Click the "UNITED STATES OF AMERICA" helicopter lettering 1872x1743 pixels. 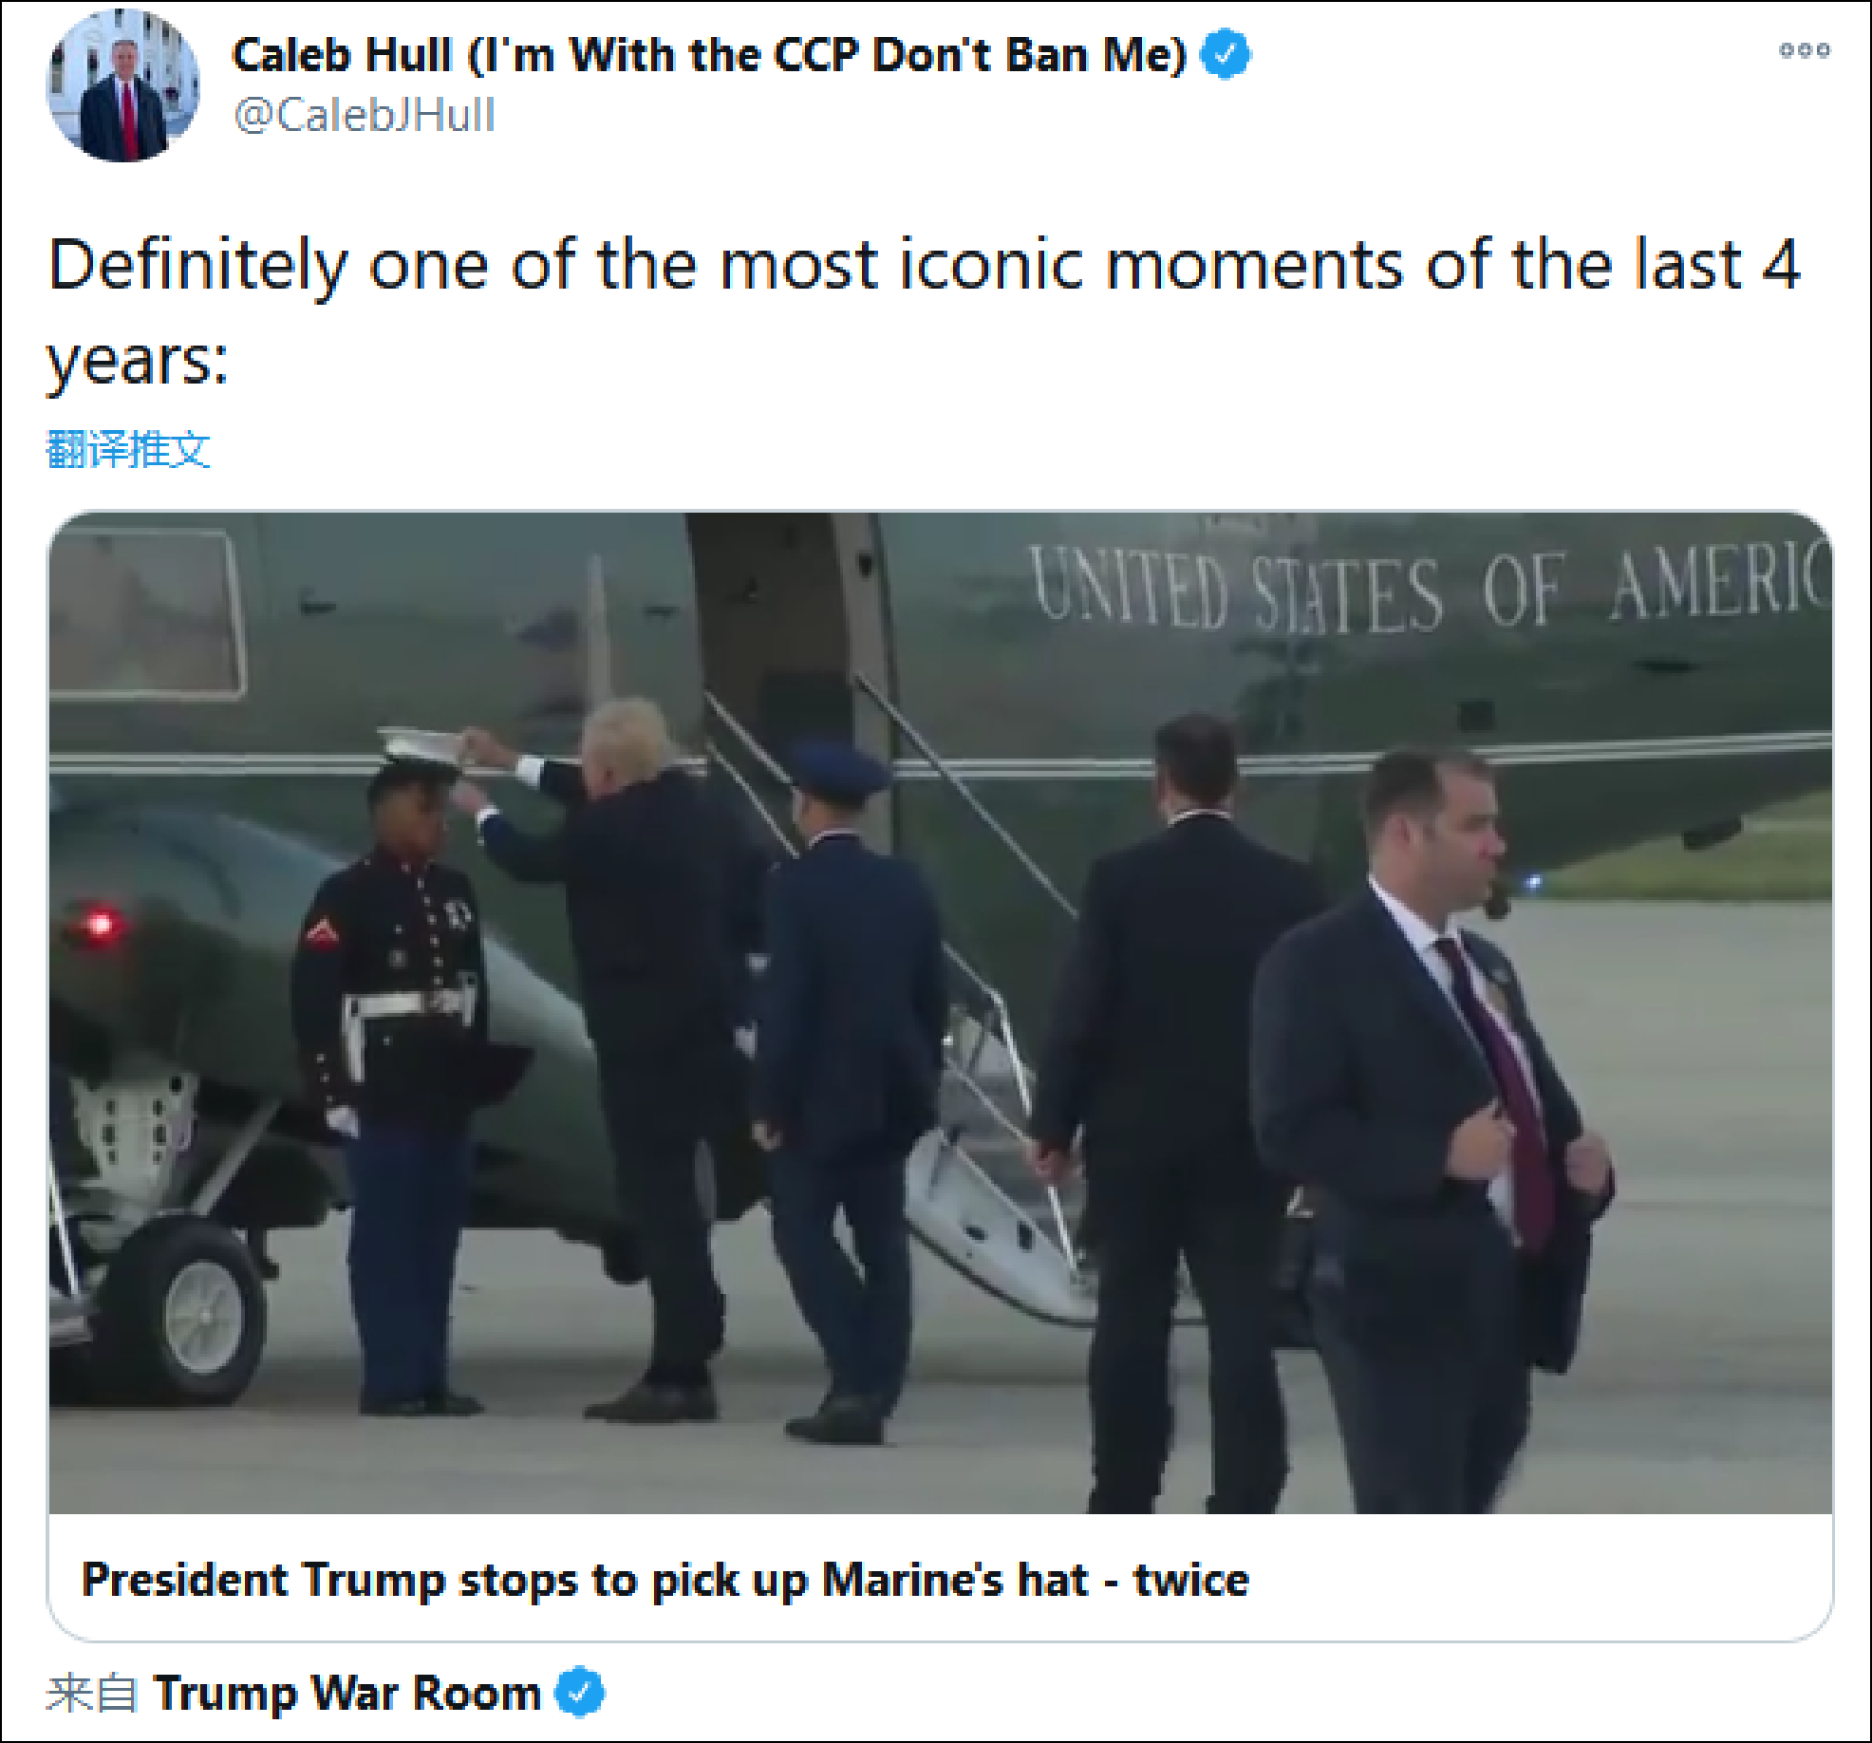click(1424, 589)
